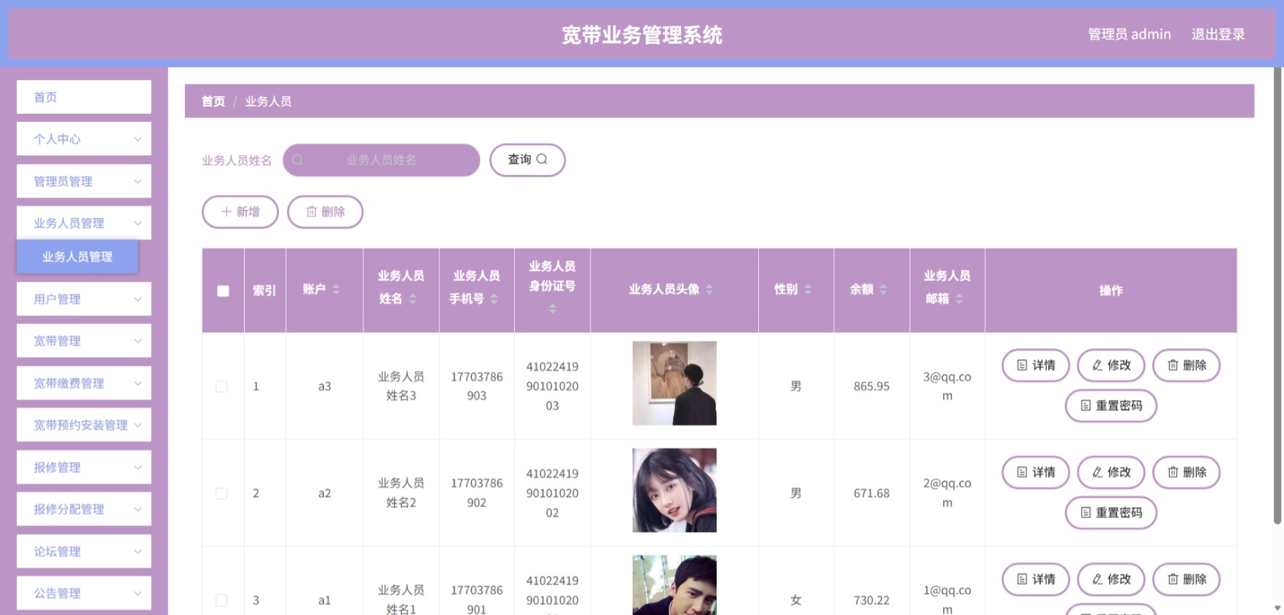Expand the 公告管理 sidebar menu
The image size is (1284, 615).
[x=84, y=593]
